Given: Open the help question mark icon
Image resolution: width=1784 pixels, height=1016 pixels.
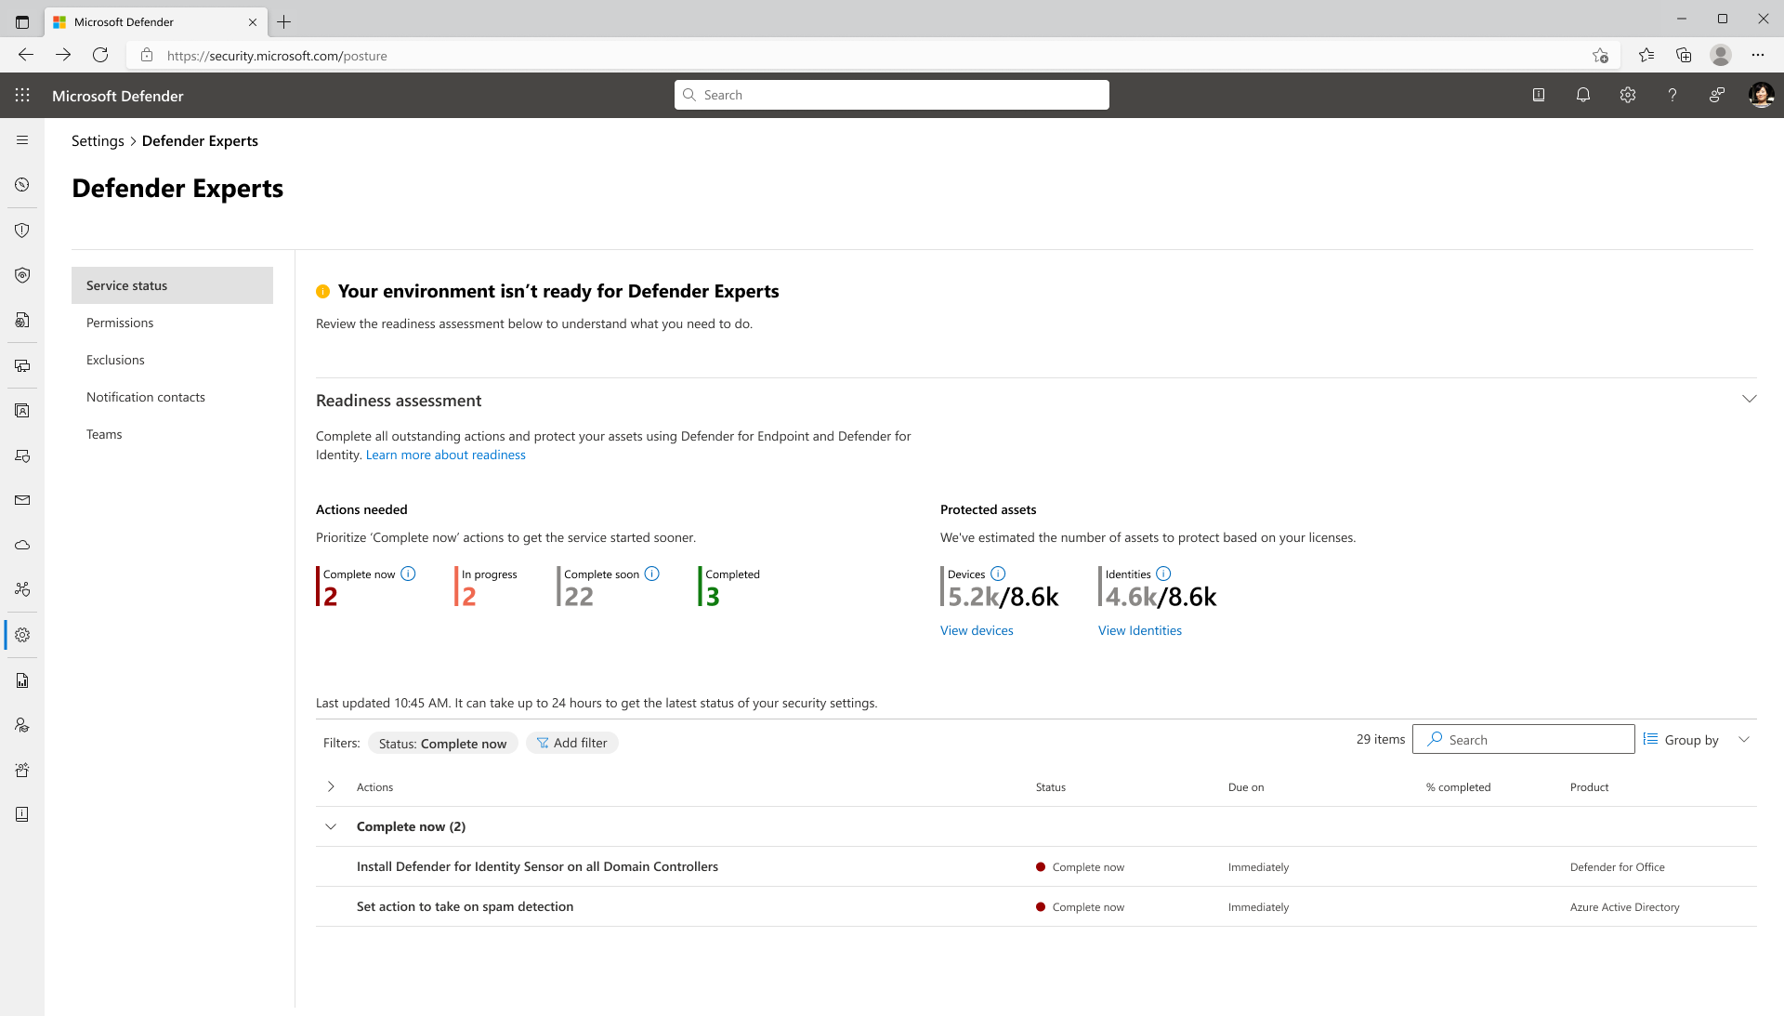Looking at the screenshot, I should tap(1672, 95).
